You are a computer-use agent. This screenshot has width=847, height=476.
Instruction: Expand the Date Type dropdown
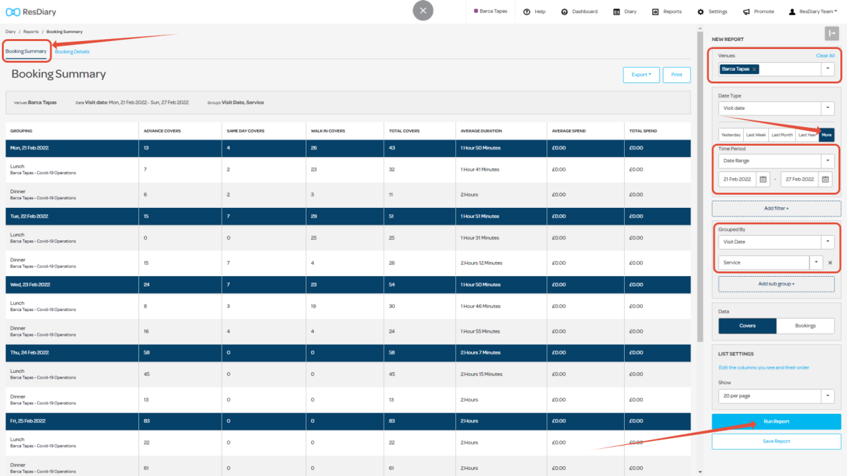pos(827,108)
